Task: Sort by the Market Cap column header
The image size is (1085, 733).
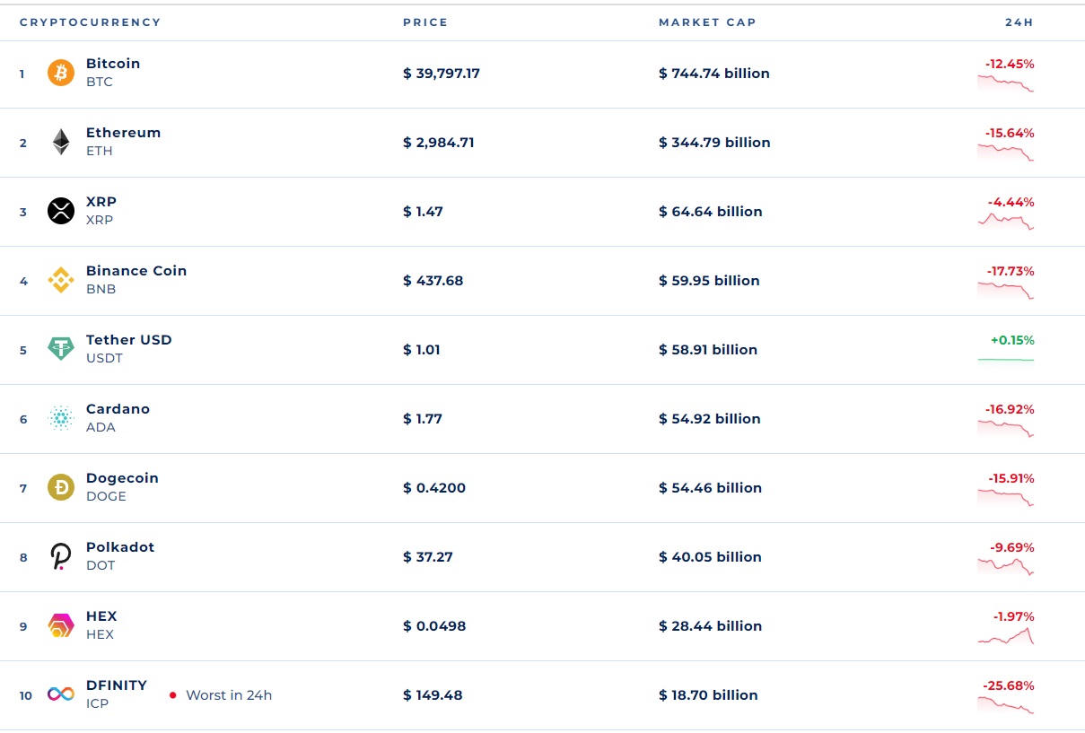Action: (x=707, y=22)
